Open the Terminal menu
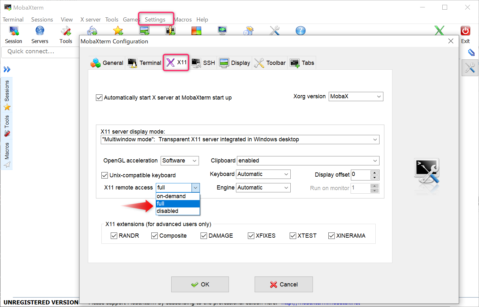This screenshot has width=479, height=307. (x=13, y=20)
